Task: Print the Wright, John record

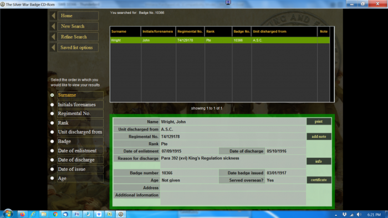Action: [319, 122]
